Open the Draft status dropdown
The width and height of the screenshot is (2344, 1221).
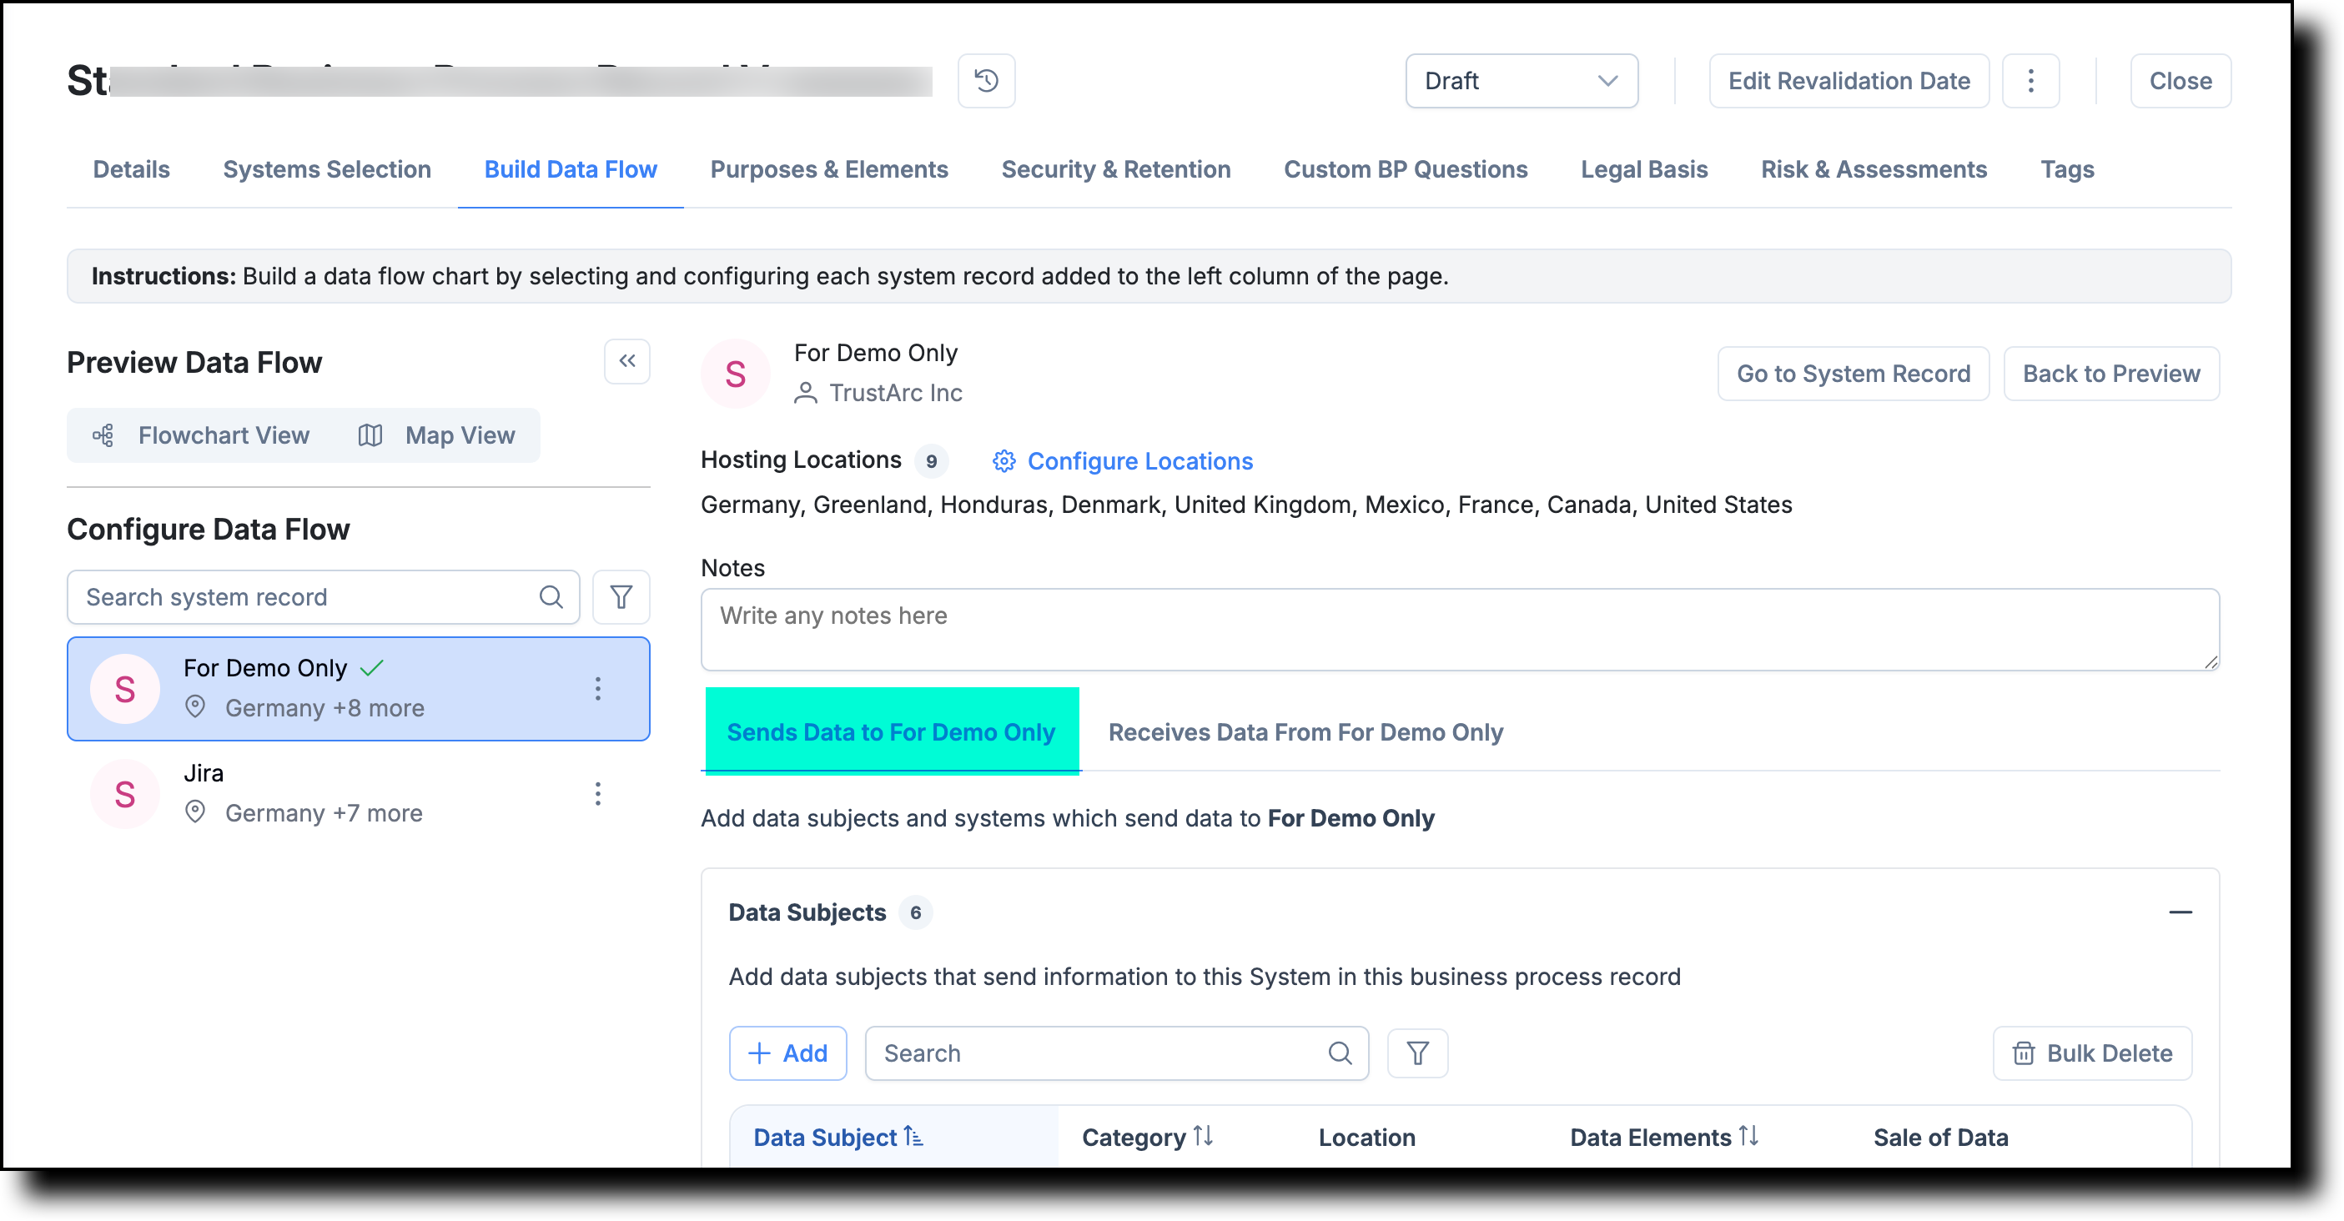pyautogui.click(x=1522, y=81)
